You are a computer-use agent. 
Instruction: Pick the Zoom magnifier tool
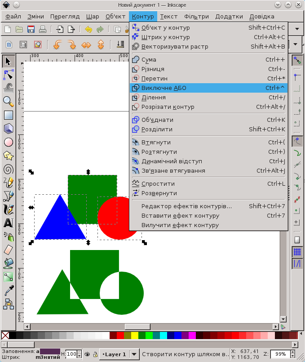point(8,101)
